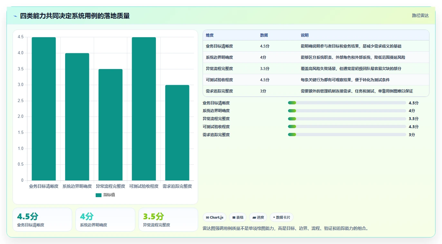442x244 pixels.
Task: Select the 数据卡片 chip
Action: coord(282,217)
